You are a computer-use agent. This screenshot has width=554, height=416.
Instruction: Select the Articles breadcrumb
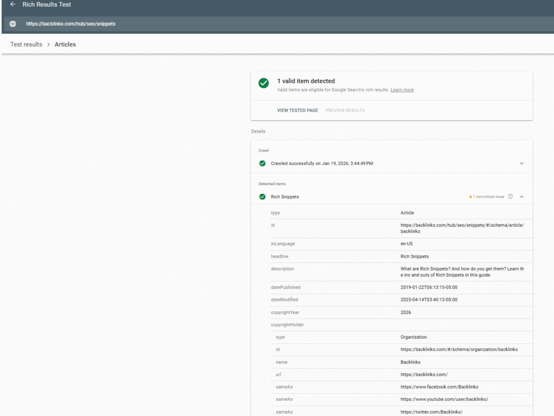point(65,44)
